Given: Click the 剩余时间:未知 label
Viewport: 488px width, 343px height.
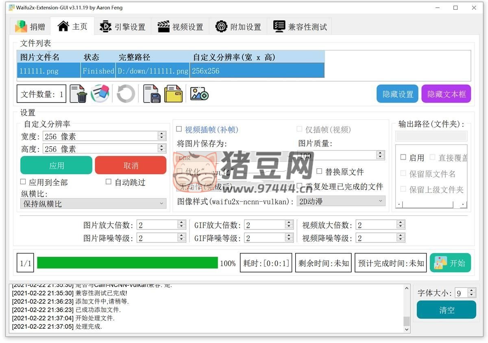Looking at the screenshot, I should [x=323, y=263].
